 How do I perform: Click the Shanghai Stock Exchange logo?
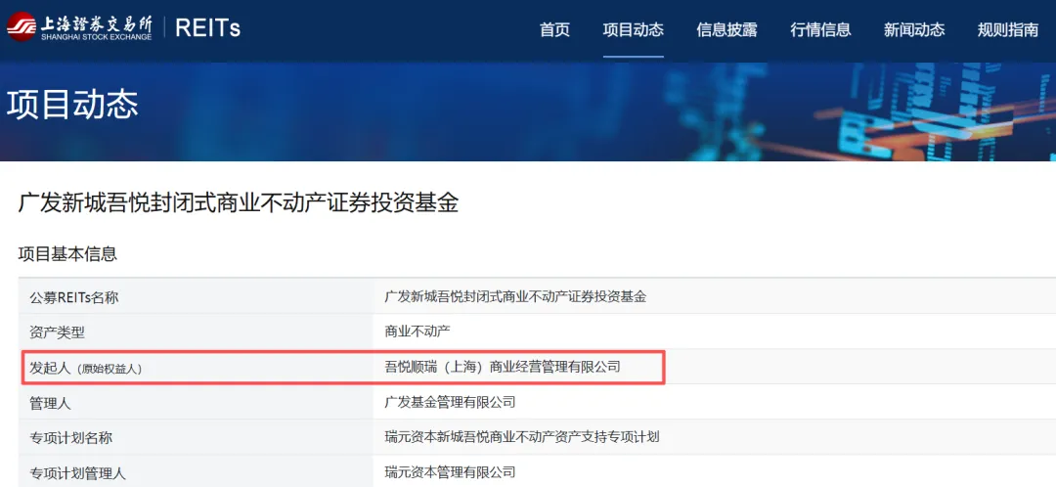pyautogui.click(x=79, y=27)
